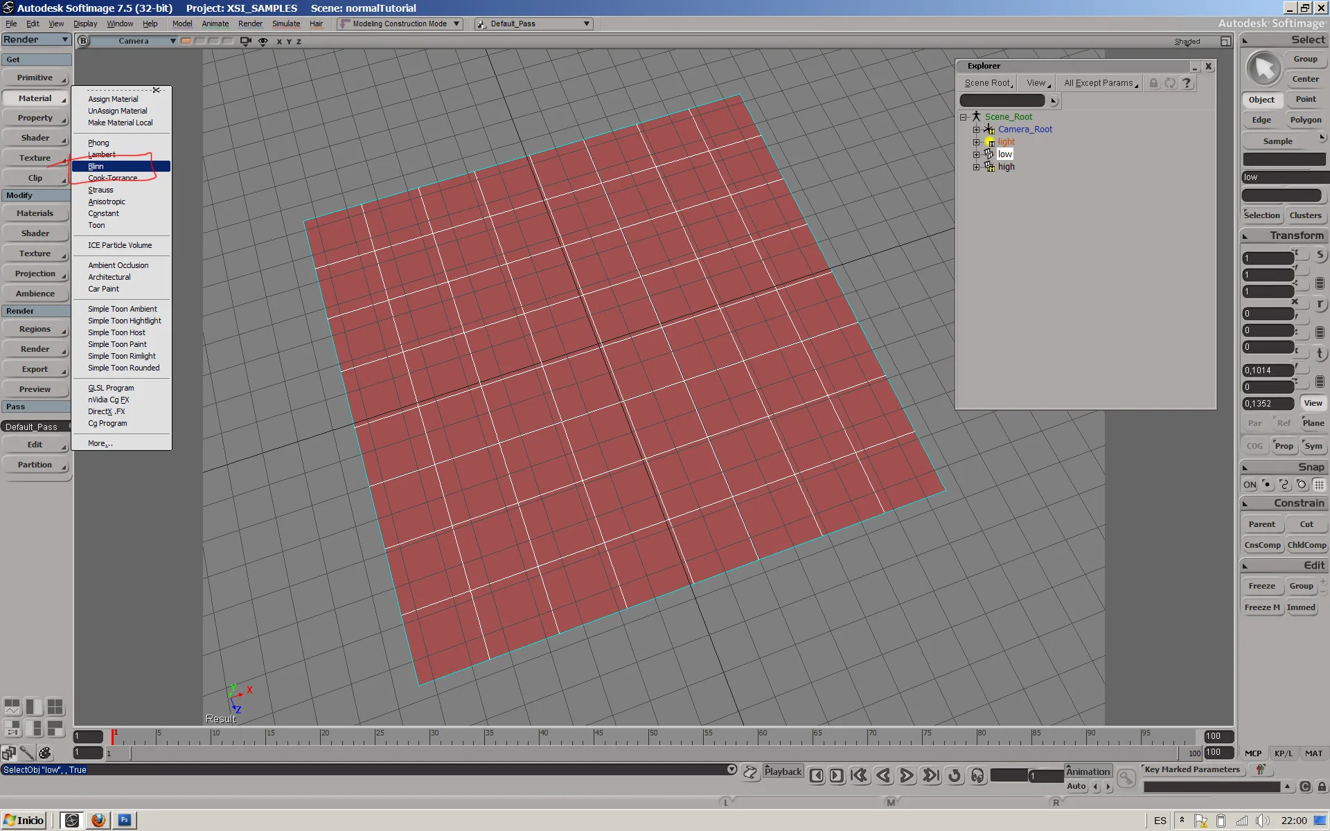This screenshot has height=831, width=1330.
Task: Open the Simulate menu
Action: pyautogui.click(x=285, y=23)
